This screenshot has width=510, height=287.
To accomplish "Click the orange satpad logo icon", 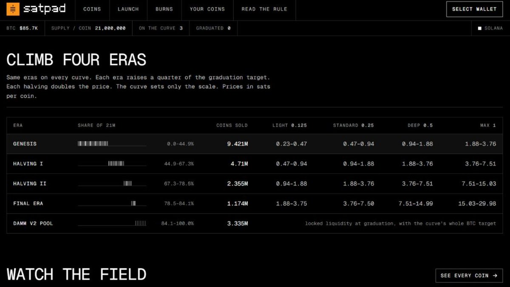I will point(13,8).
